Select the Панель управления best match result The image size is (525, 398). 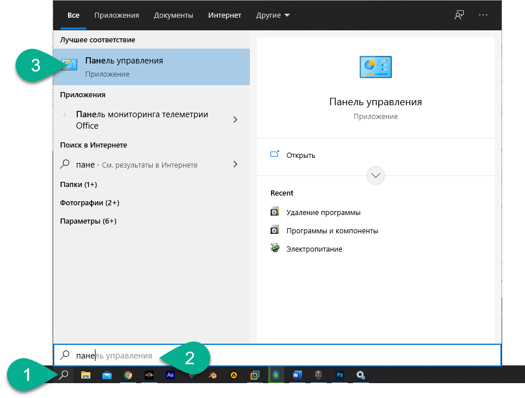(x=152, y=67)
